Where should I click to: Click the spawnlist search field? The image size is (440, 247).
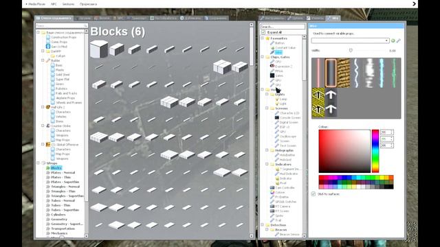click(62, 25)
